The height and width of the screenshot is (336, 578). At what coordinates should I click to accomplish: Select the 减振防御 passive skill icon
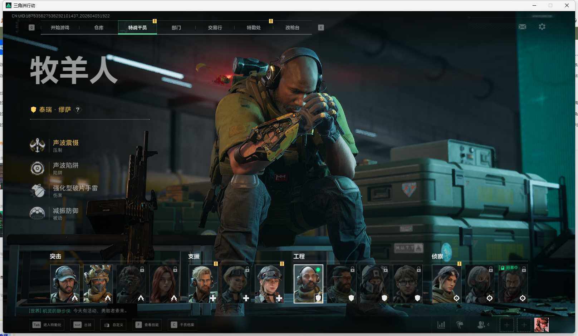point(37,213)
